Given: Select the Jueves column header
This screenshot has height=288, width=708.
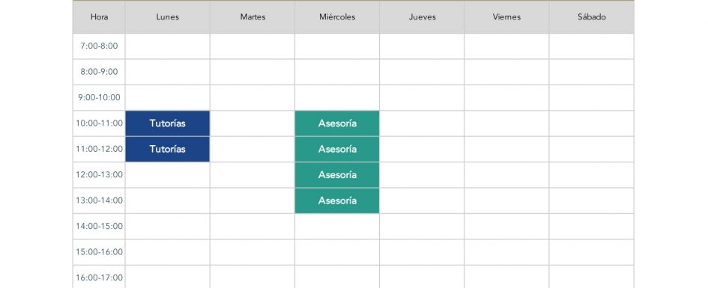Looking at the screenshot, I should [422, 17].
